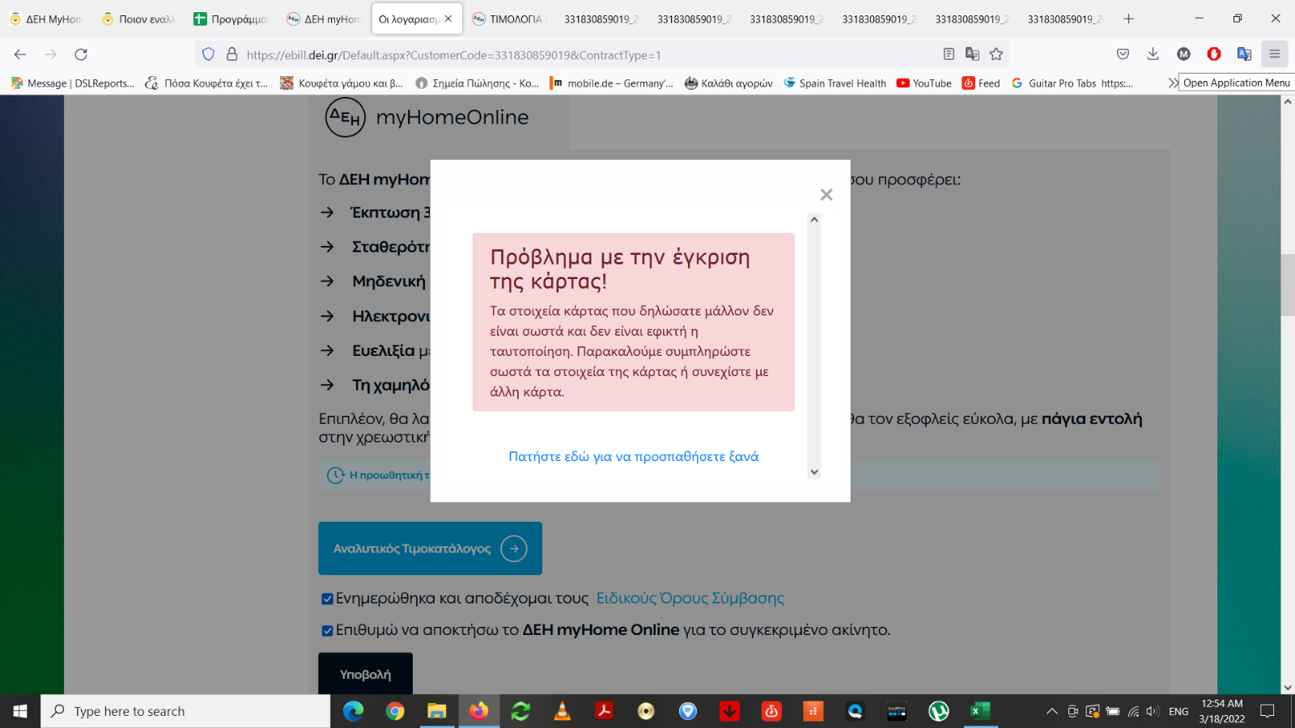
Task: Show hidden system tray icons
Action: click(x=1051, y=711)
